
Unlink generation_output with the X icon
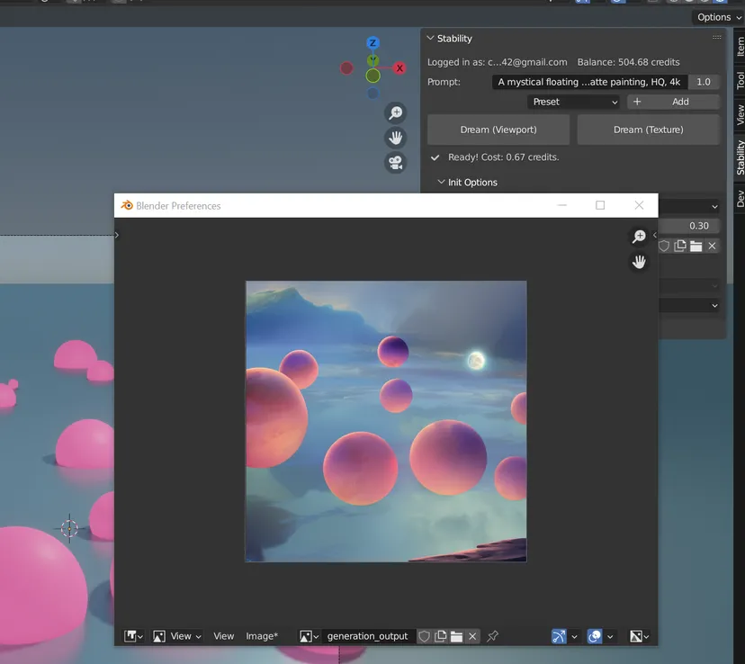point(472,636)
